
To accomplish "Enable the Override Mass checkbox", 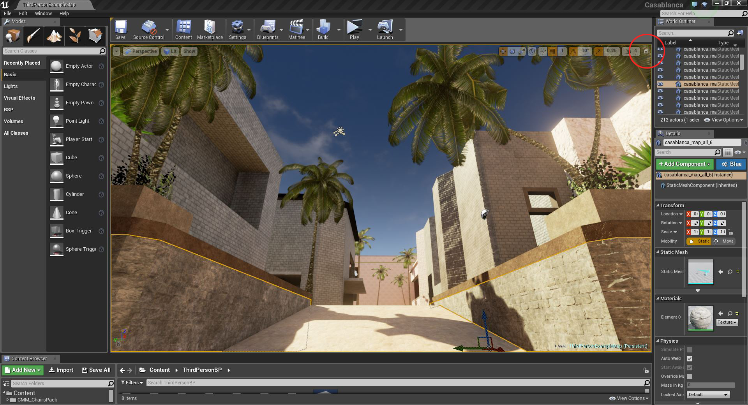I will pos(690,377).
